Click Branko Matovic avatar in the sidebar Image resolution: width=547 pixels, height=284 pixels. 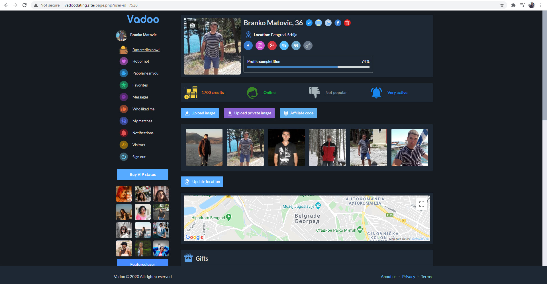coord(122,36)
